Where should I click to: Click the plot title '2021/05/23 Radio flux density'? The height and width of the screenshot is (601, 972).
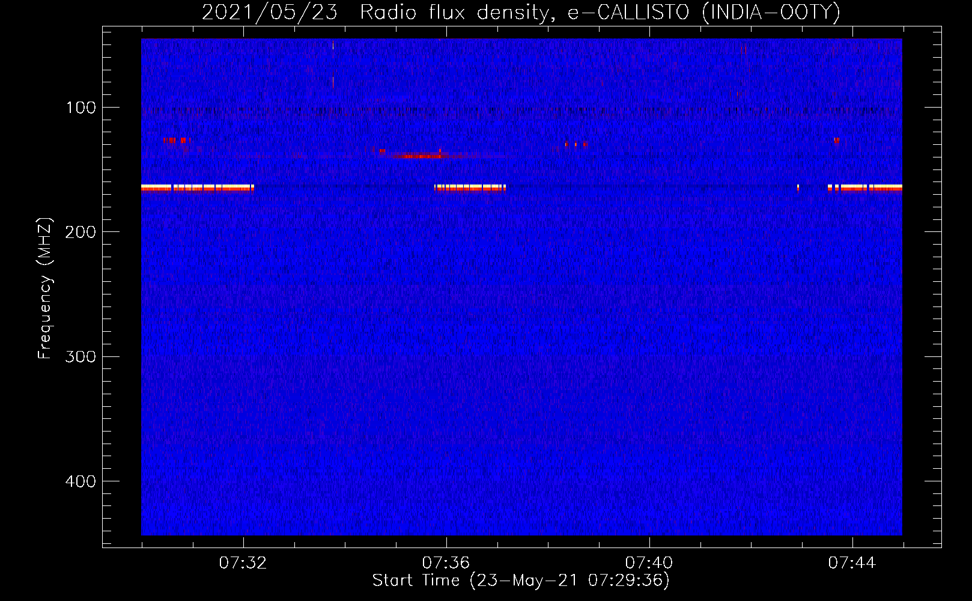tap(521, 13)
